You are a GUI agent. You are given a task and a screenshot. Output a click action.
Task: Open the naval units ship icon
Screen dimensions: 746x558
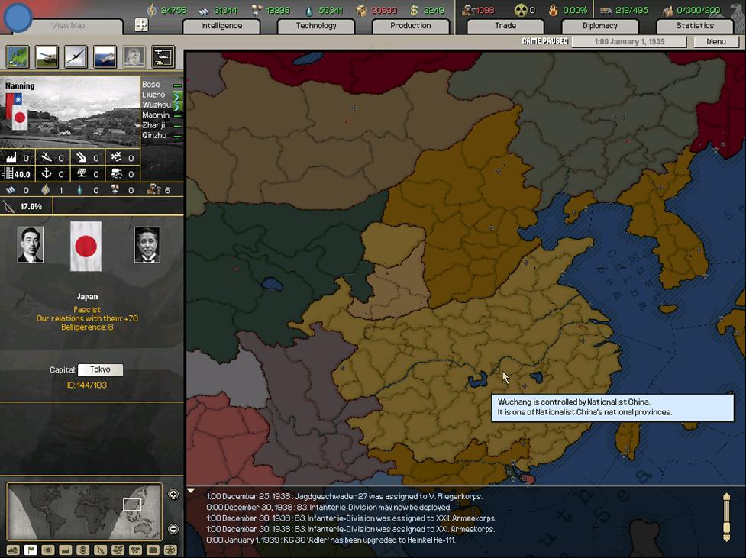coord(105,57)
